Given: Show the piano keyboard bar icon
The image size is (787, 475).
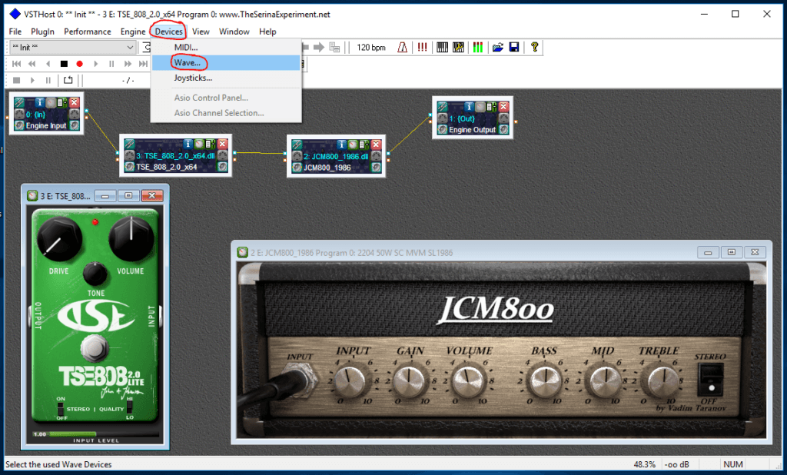Looking at the screenshot, I should [x=442, y=47].
